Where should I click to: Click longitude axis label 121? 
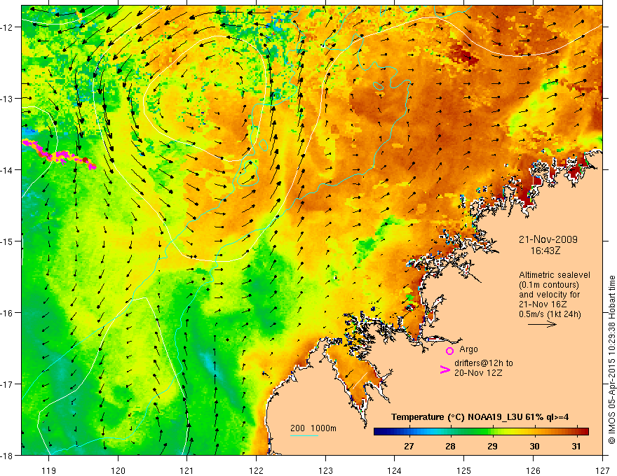(187, 470)
